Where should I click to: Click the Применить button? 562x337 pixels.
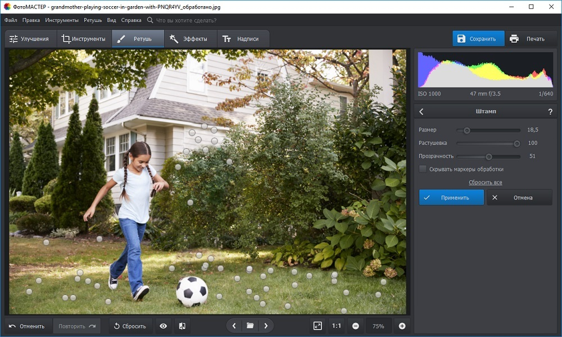click(451, 197)
